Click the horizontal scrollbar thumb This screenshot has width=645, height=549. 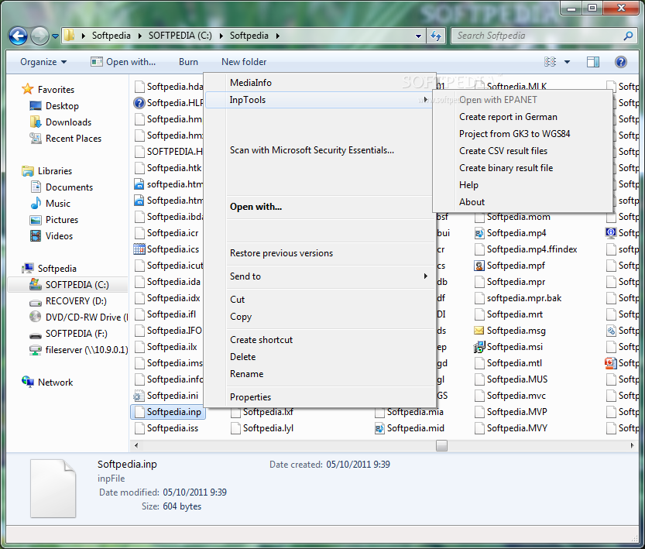(441, 445)
